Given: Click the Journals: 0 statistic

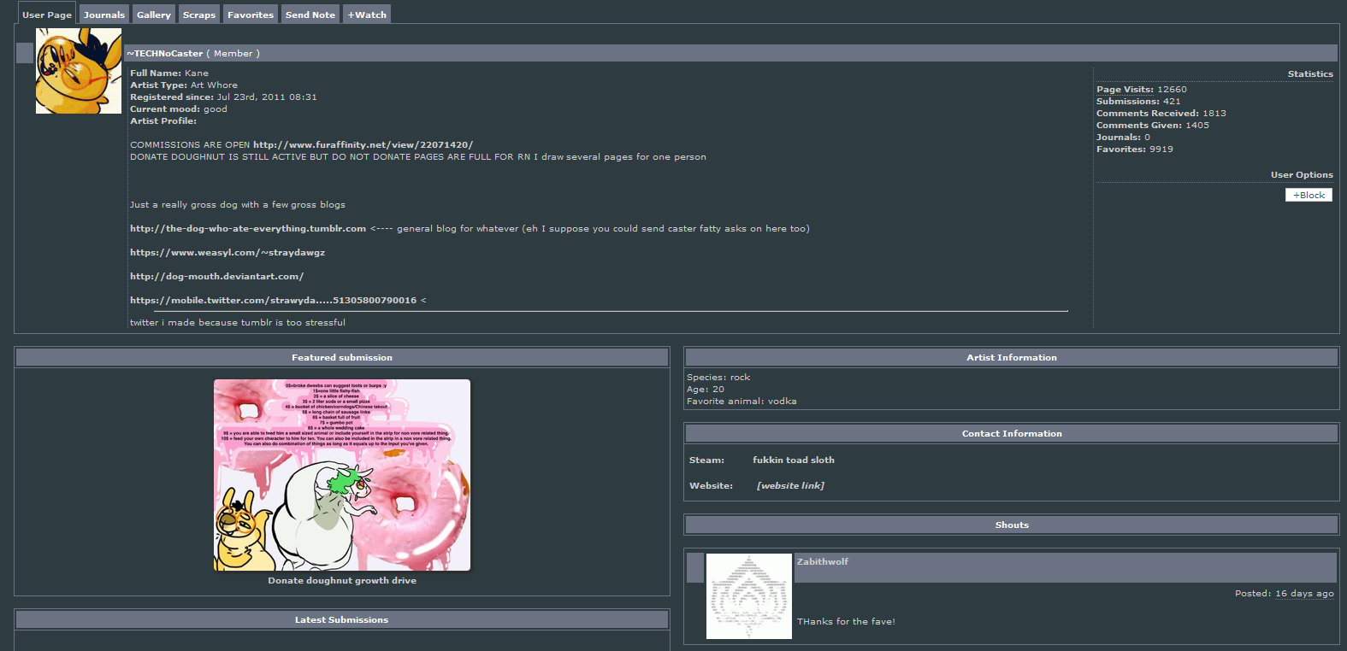Looking at the screenshot, I should click(x=1123, y=138).
